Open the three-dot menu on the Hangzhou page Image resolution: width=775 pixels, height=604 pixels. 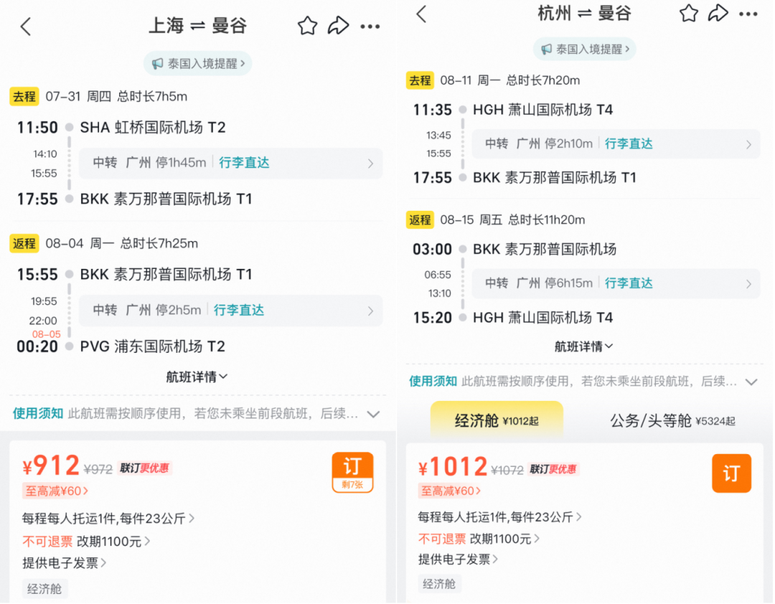pos(748,14)
